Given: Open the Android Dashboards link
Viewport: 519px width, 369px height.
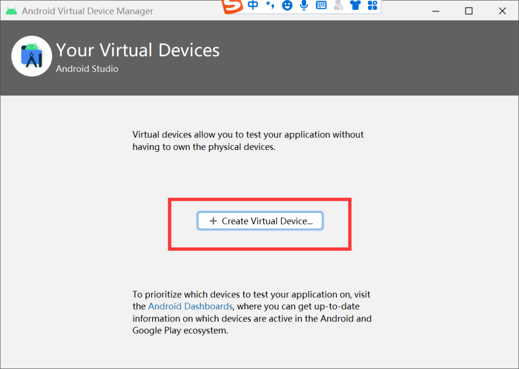Looking at the screenshot, I should (190, 307).
